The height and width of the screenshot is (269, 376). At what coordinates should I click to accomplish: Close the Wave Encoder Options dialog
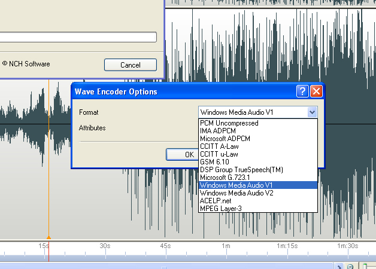pyautogui.click(x=316, y=91)
